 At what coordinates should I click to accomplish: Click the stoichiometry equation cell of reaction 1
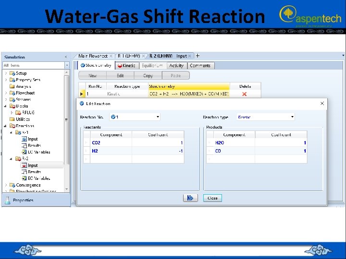click(189, 94)
